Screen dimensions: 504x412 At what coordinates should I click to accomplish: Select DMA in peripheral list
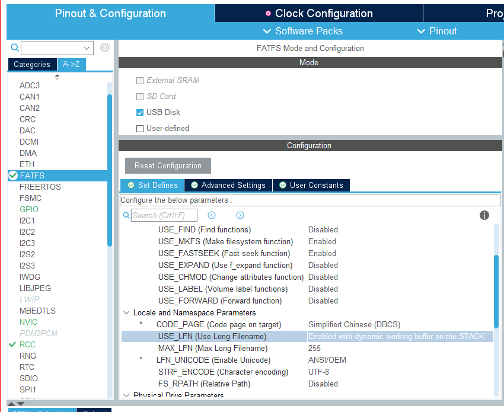(28, 154)
